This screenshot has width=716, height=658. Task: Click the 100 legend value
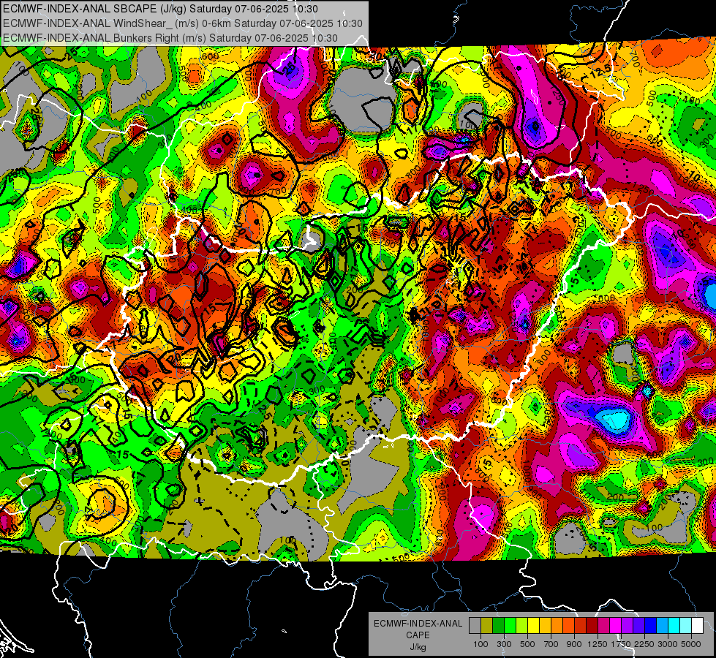tap(481, 644)
